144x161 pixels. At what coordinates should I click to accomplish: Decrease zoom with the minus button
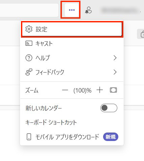[x=65, y=90]
